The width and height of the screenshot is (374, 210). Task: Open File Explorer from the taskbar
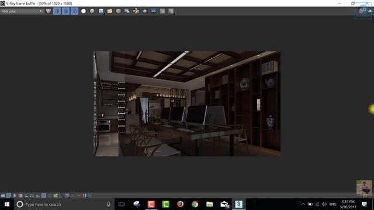tap(209, 204)
